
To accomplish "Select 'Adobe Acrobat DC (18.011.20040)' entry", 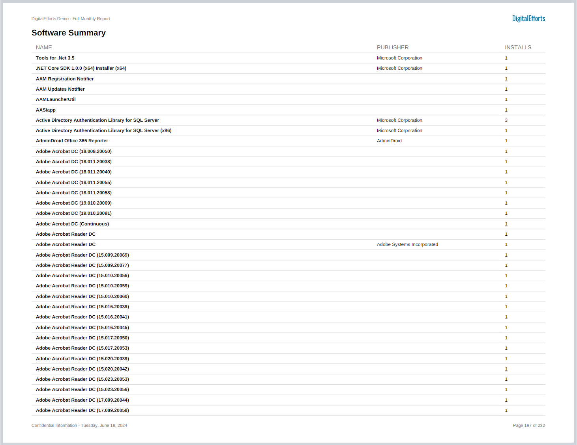I will point(74,172).
